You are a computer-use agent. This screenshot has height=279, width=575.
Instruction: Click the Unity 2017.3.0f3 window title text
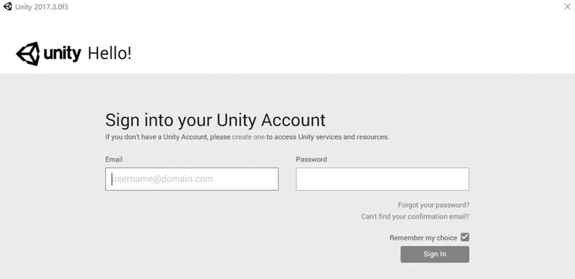[x=41, y=7]
